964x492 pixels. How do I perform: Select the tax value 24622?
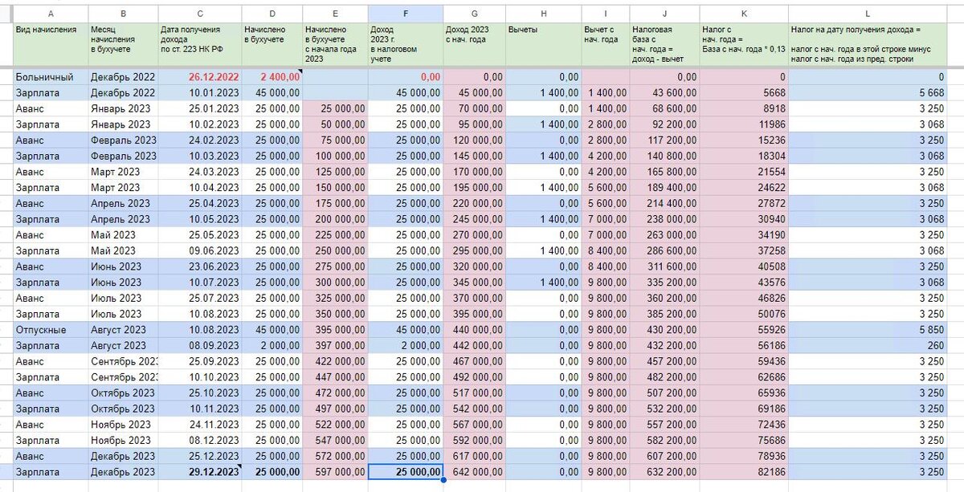(744, 188)
